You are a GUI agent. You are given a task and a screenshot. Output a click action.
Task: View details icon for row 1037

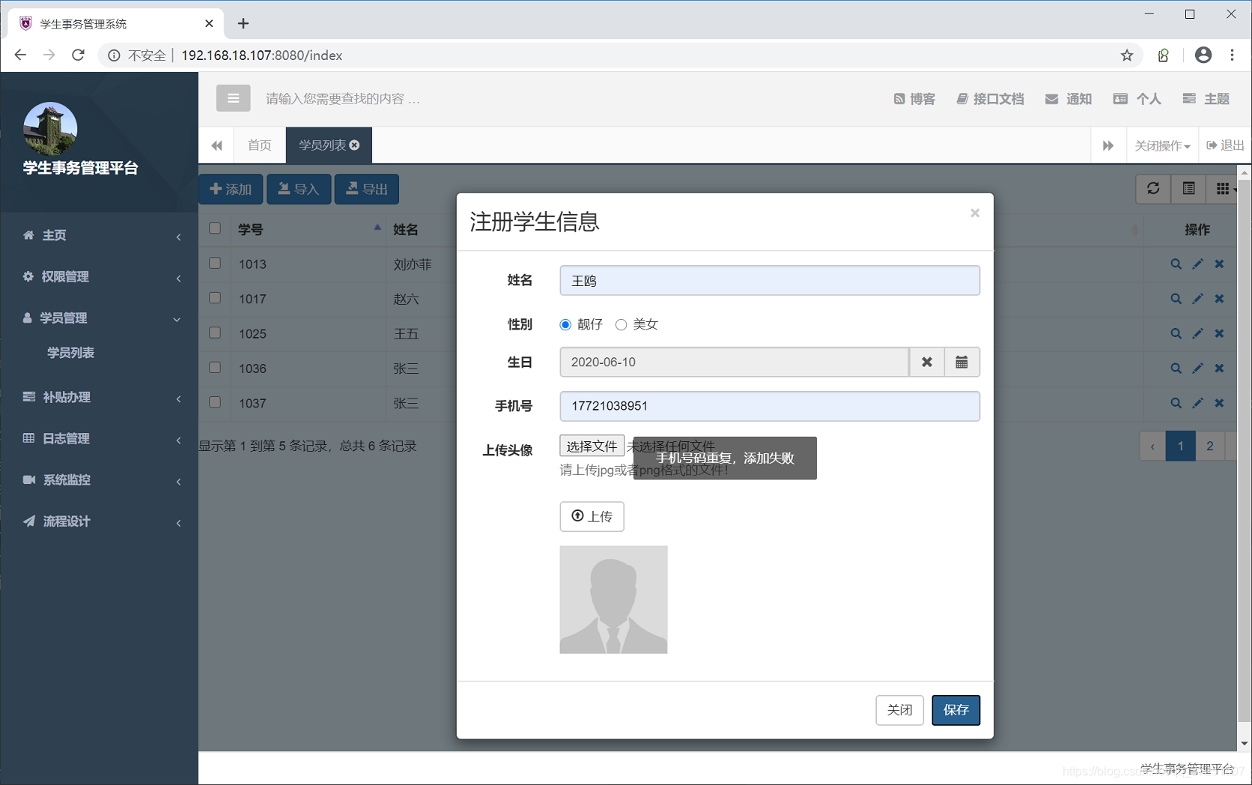click(x=1176, y=403)
